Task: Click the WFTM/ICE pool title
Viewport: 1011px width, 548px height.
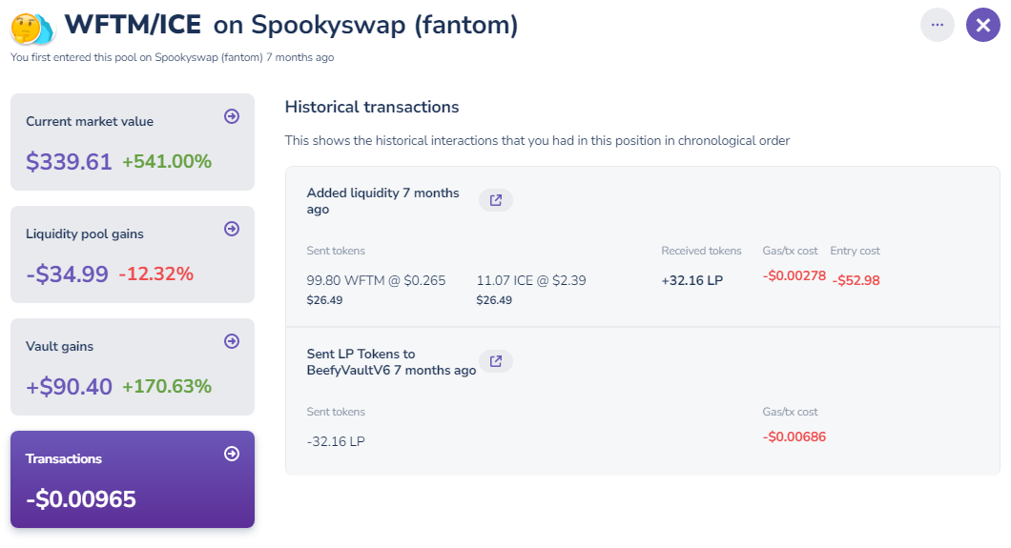Action: coord(133,25)
